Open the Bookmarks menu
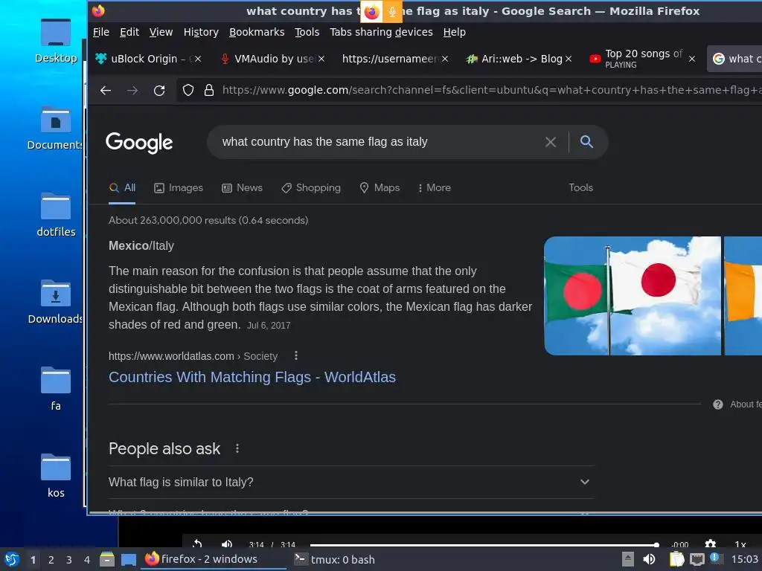Screen dimensions: 762x571 coord(257,32)
